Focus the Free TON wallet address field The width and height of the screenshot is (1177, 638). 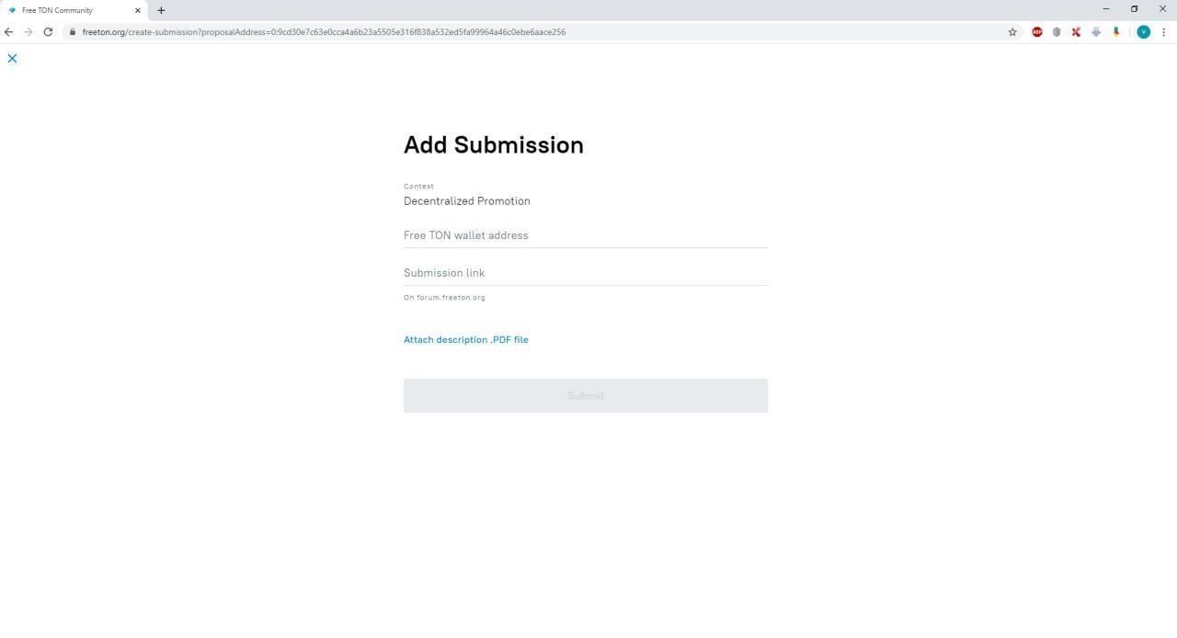point(585,235)
